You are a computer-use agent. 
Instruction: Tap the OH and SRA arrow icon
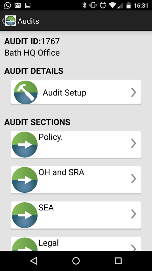tap(25, 180)
